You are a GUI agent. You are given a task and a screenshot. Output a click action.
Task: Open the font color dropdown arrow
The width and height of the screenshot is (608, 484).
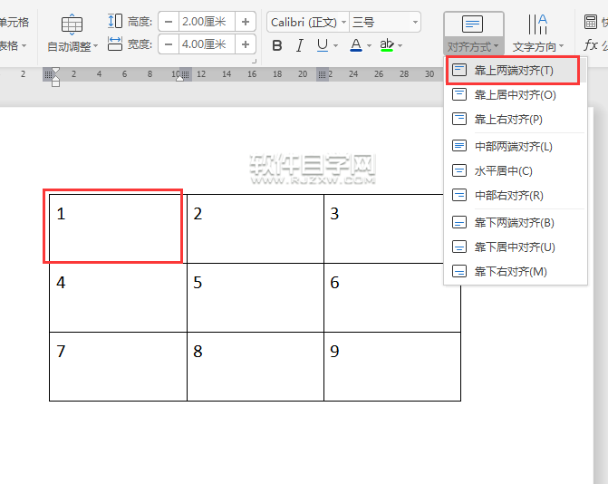coord(369,45)
